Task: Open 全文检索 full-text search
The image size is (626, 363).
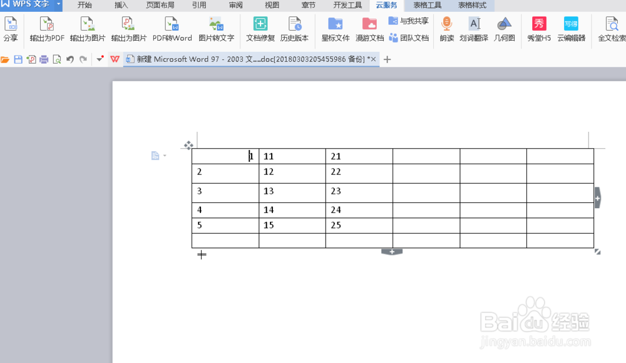Action: point(612,29)
